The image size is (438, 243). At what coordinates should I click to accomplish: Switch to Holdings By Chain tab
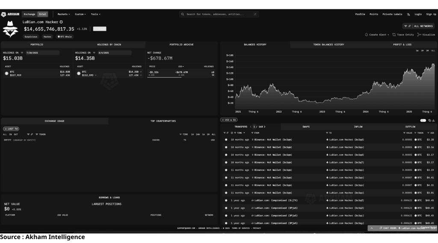point(109,45)
